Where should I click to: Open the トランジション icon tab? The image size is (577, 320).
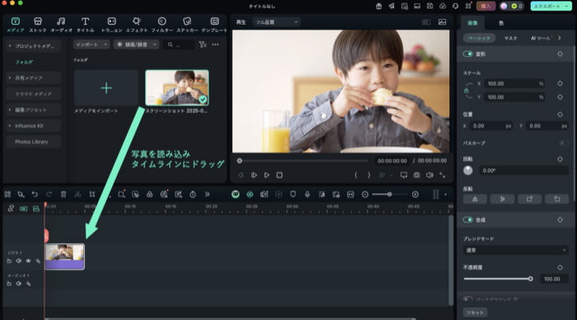coord(111,25)
